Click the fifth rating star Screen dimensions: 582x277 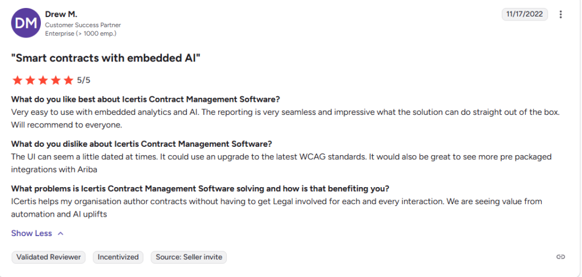[68, 80]
